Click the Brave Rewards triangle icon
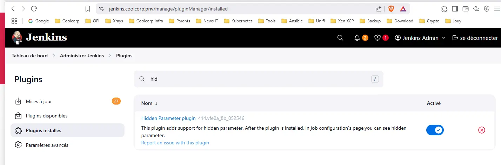This screenshot has width=501, height=165. coord(403,9)
